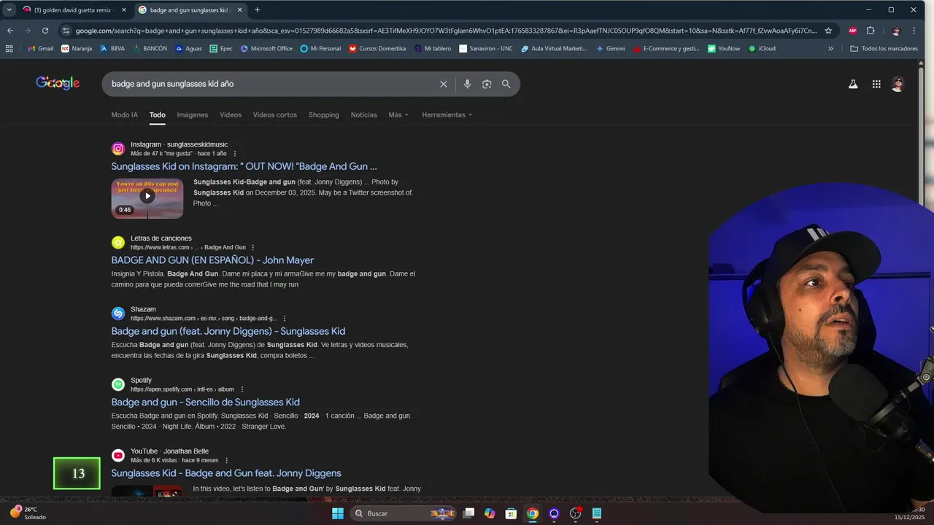The image size is (934, 525).
Task: Open the BBVA bookmark
Action: click(x=112, y=49)
